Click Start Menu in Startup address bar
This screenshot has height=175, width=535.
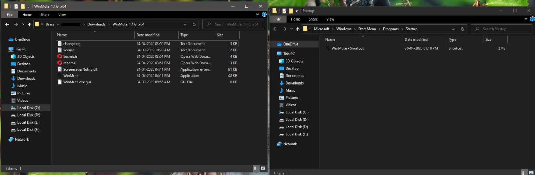[367, 29]
